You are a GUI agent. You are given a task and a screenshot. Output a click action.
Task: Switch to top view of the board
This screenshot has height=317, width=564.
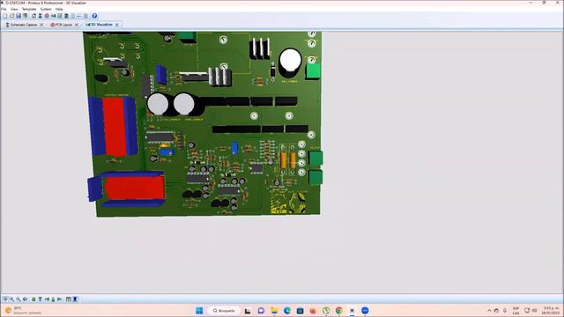click(x=33, y=299)
